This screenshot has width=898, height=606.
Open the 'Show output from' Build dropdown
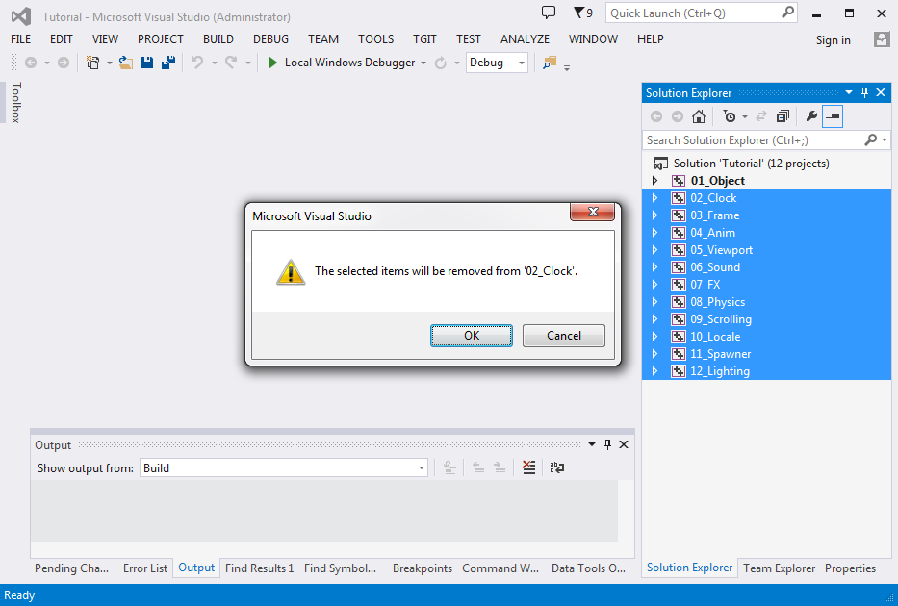284,468
